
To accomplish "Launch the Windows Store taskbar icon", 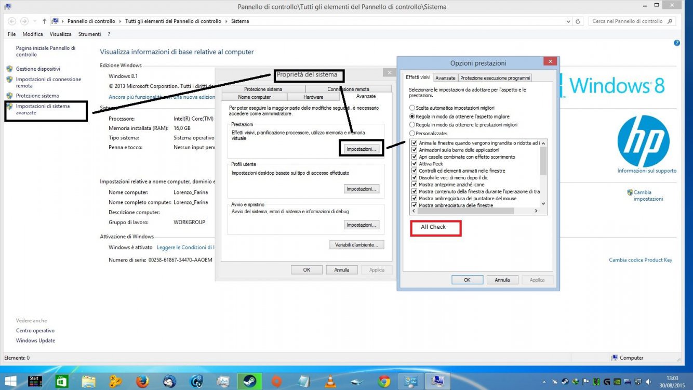I will (x=61, y=381).
